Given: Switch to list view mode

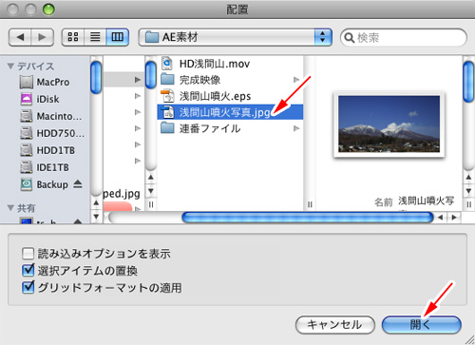Looking at the screenshot, I should coord(95,37).
